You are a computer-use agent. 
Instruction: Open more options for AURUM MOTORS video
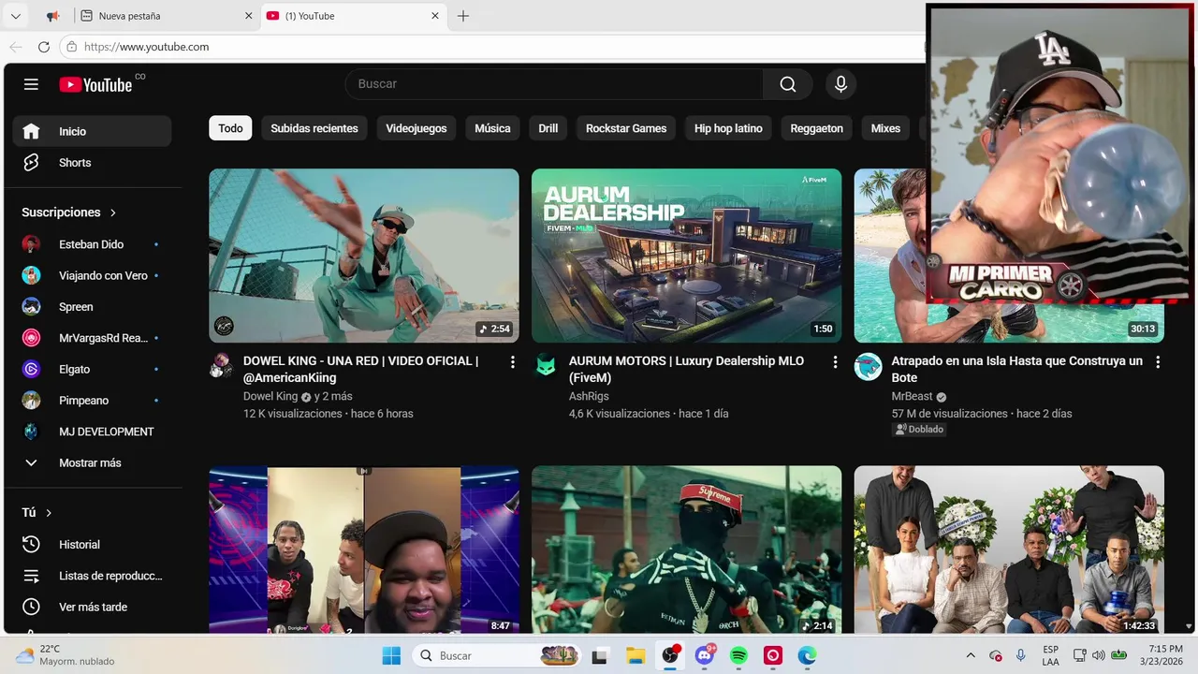click(835, 362)
